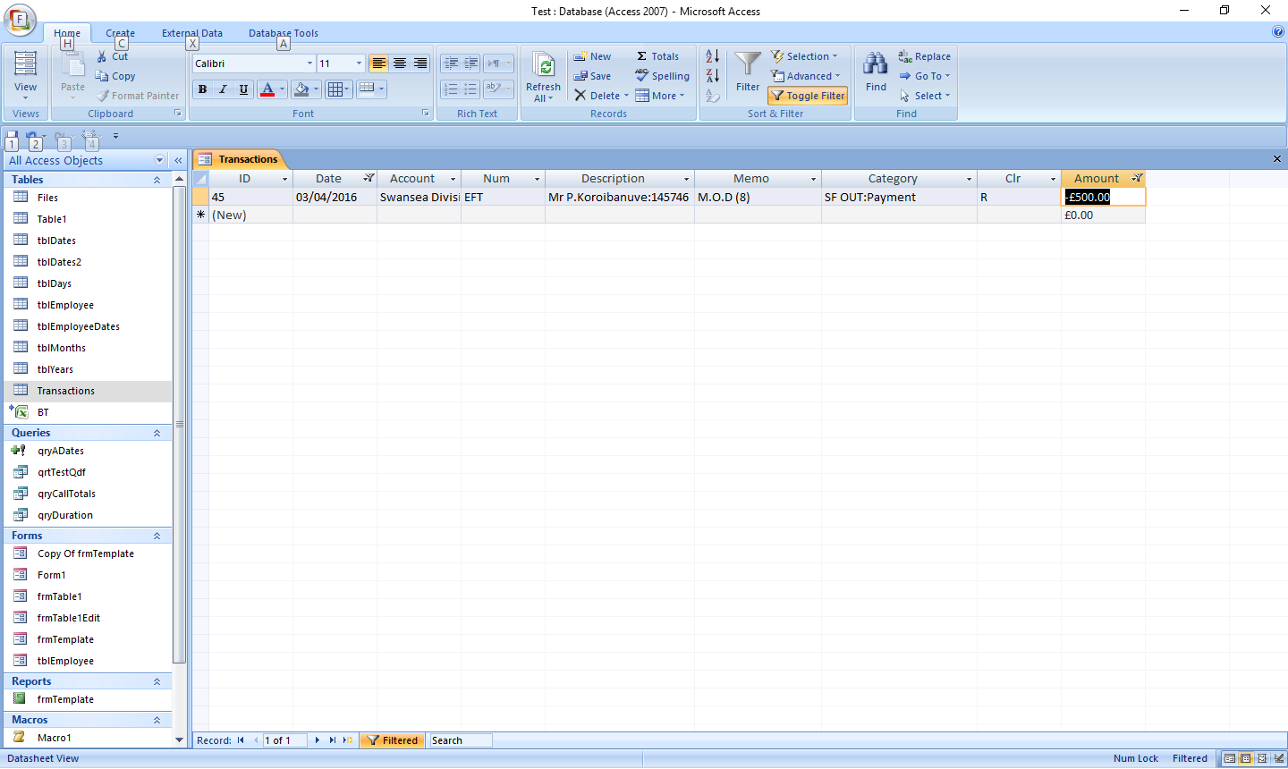1288x769 pixels.
Task: Click the navigation pane scrollbar
Action: (179, 424)
